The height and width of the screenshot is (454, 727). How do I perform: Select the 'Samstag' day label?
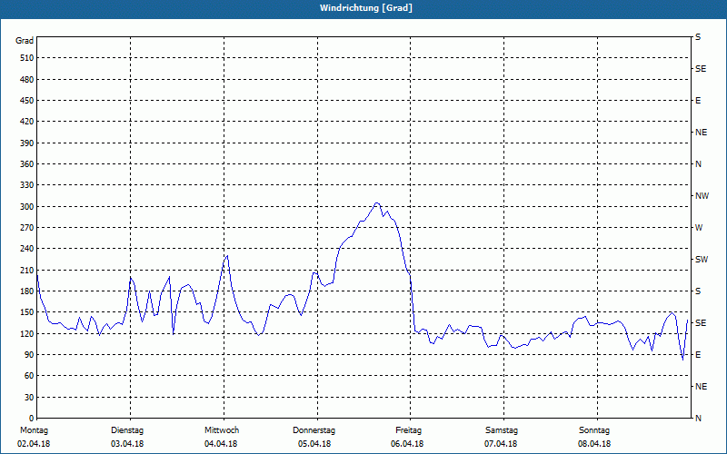502,430
